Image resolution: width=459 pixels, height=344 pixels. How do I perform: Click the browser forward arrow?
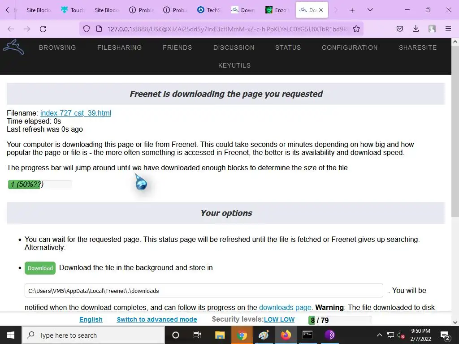[x=27, y=29]
